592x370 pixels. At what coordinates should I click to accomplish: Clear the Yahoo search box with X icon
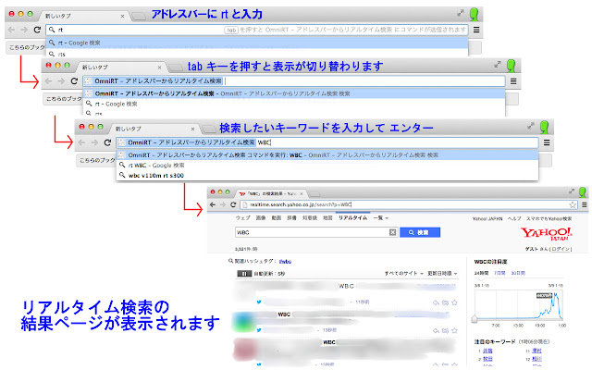tap(392, 232)
